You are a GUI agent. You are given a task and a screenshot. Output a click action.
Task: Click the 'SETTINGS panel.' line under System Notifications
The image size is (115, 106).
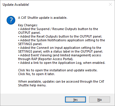coord(30,44)
